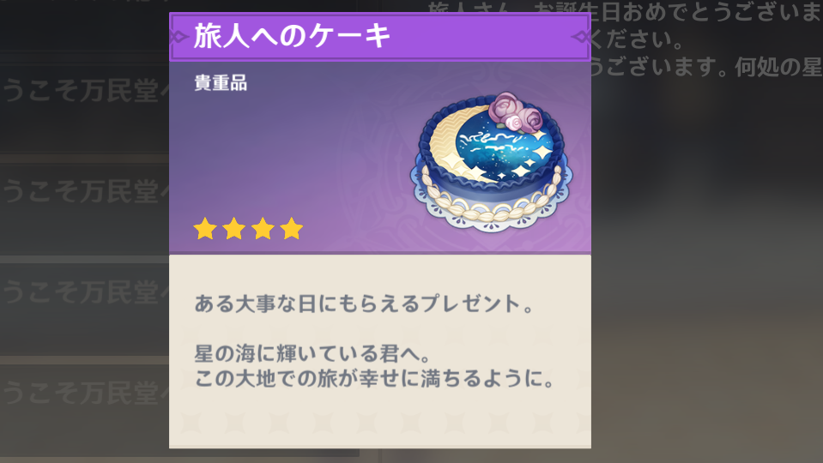Click the fourth gold rarity star
823x463 pixels.
[291, 229]
